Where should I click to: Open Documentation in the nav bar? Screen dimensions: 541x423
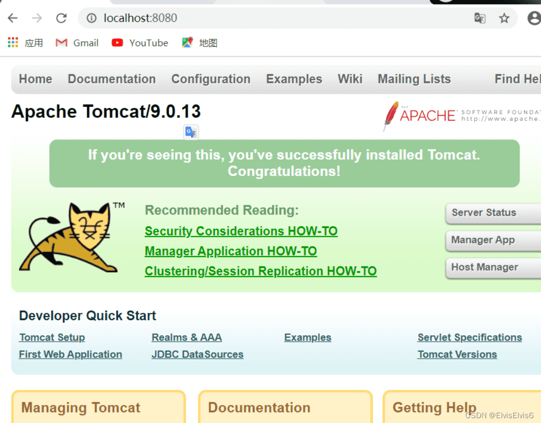tap(112, 79)
